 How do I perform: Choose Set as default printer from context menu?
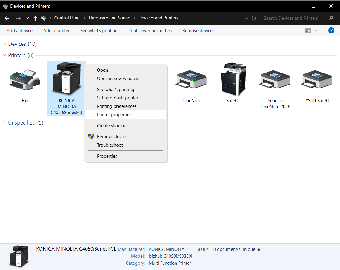[117, 98]
